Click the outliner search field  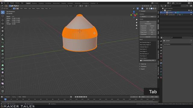[175, 6]
